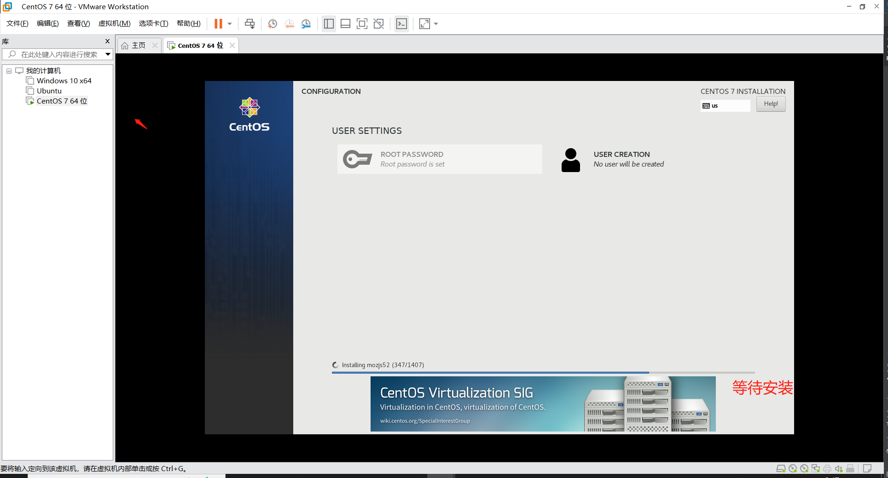Click the hard disk status bar icon

point(781,469)
